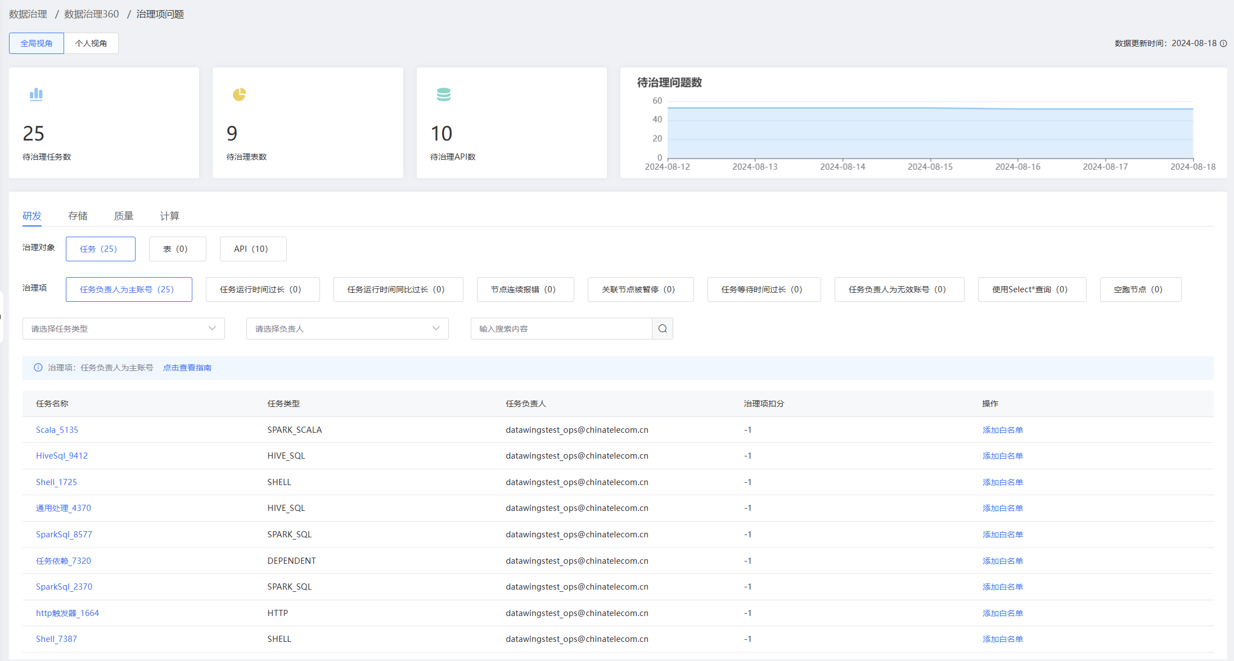Click the 2024-08-15 label on chart axis
Image resolution: width=1234 pixels, height=661 pixels.
tap(930, 167)
